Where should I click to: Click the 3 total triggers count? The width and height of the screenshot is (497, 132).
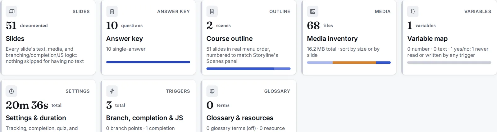point(116,105)
